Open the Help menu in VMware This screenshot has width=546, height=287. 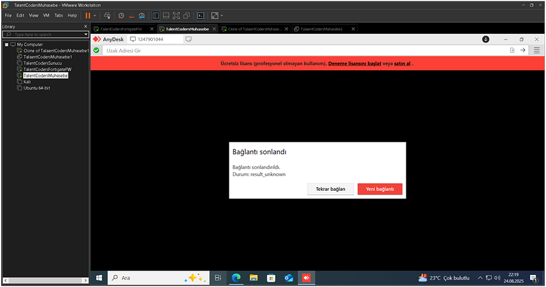(x=72, y=15)
